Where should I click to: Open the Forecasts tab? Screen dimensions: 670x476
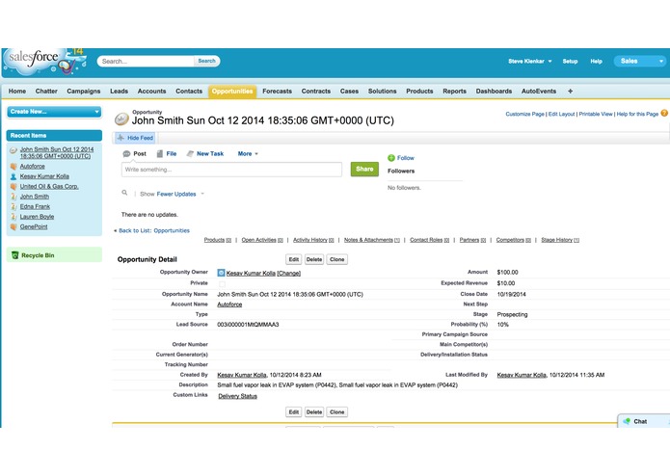(278, 92)
